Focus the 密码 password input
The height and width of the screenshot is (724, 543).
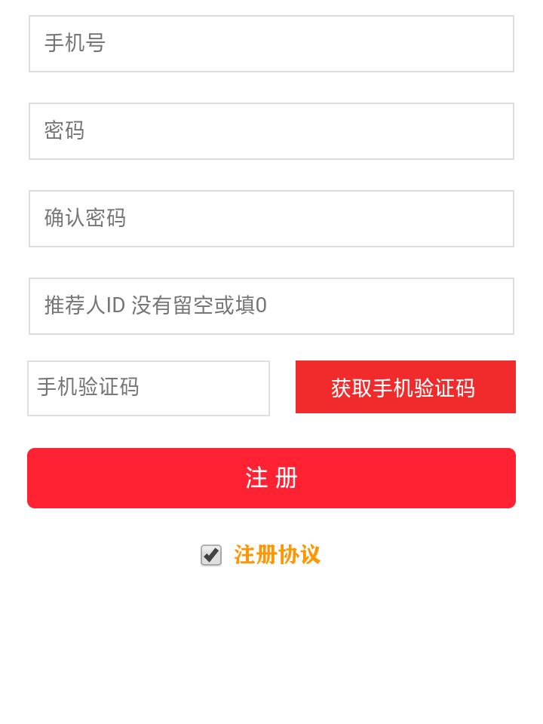click(271, 131)
